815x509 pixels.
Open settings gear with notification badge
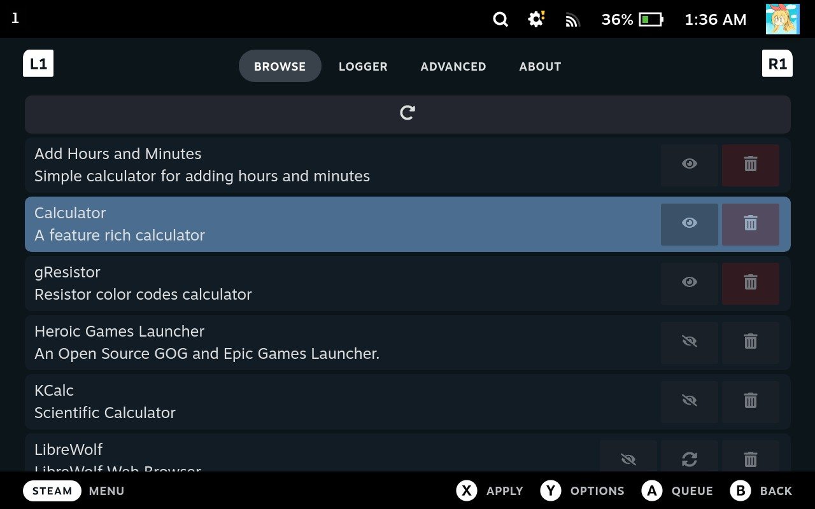click(x=537, y=19)
